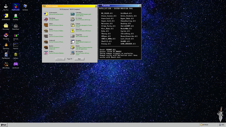
Task: Select the Hourglass achievement icon
Action: [72, 42]
